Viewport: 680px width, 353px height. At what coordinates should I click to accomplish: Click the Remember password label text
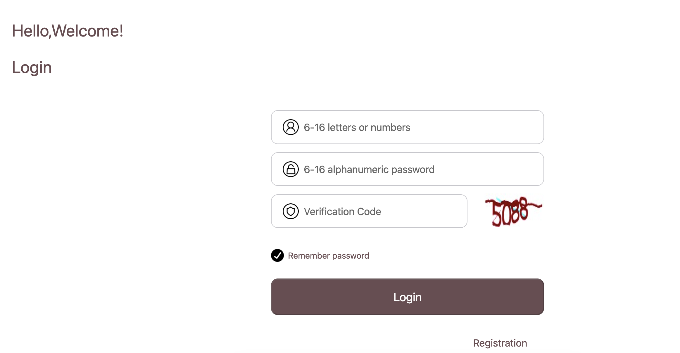[328, 255]
